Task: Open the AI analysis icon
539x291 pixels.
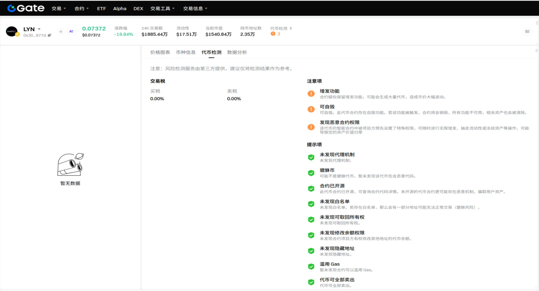Action: point(71,32)
